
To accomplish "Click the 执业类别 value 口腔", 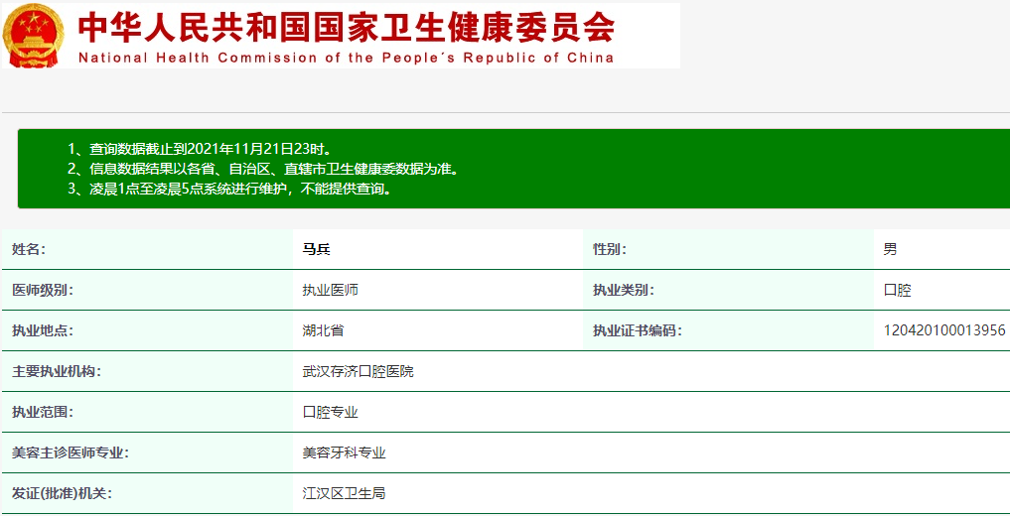I will click(x=897, y=290).
